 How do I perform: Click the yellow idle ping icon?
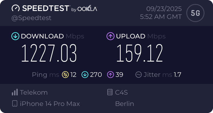(x=65, y=75)
